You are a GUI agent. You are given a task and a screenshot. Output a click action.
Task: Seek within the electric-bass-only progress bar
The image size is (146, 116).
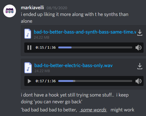tap(95, 81)
